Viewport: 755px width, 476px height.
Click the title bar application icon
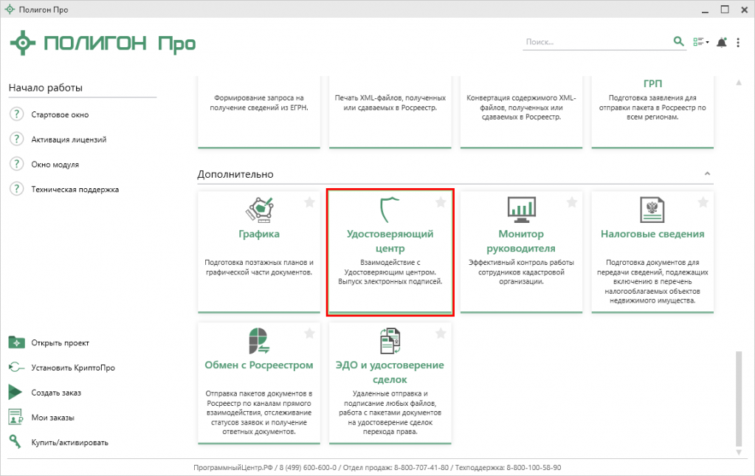click(10, 9)
